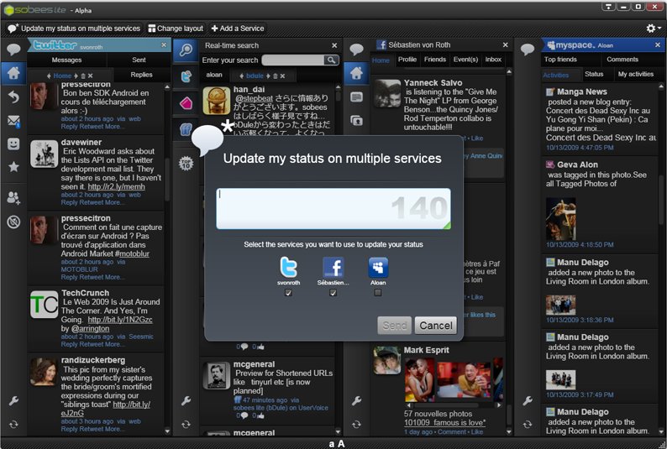The image size is (667, 449).
Task: Refresh the Real-time search panel
Action: click(x=186, y=425)
